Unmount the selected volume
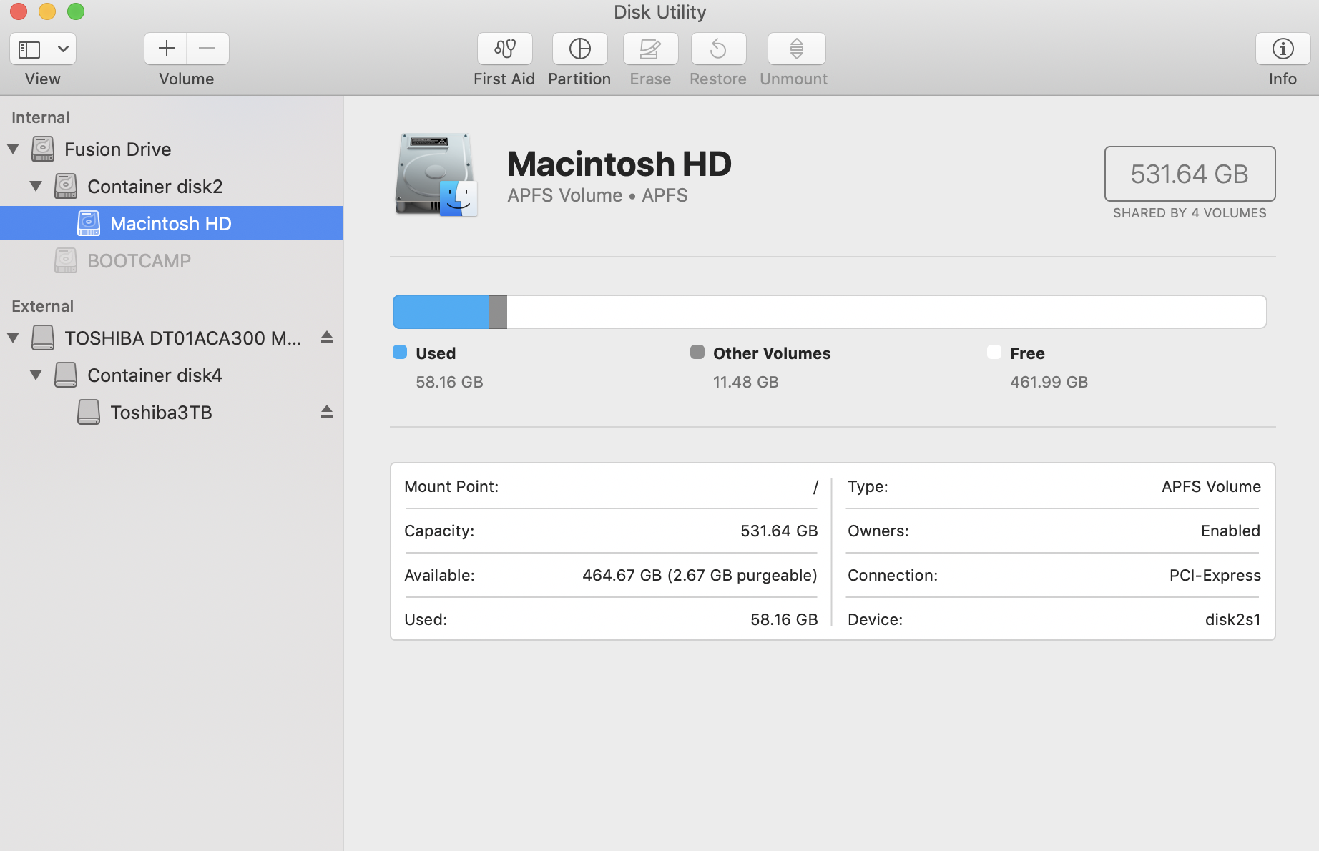1319x851 pixels. click(x=795, y=49)
